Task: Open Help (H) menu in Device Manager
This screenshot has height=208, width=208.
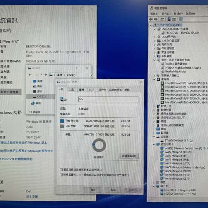Action: click(x=191, y=14)
